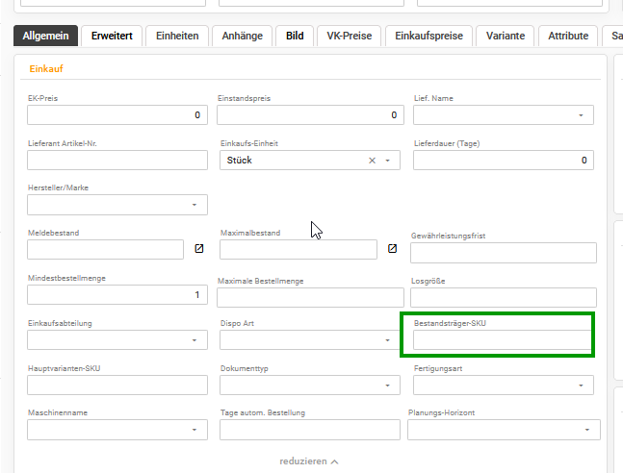Expand the Einkaufsabteilung dropdown
The image size is (623, 473).
(x=117, y=340)
